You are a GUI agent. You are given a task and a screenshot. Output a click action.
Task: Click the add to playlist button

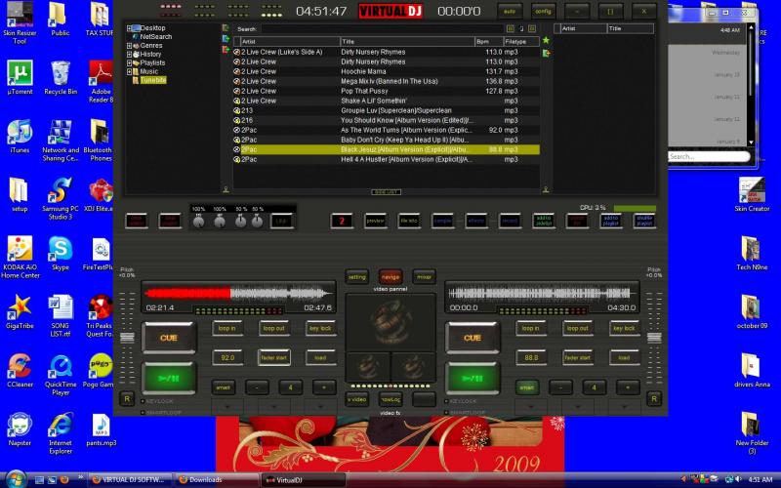click(x=611, y=221)
